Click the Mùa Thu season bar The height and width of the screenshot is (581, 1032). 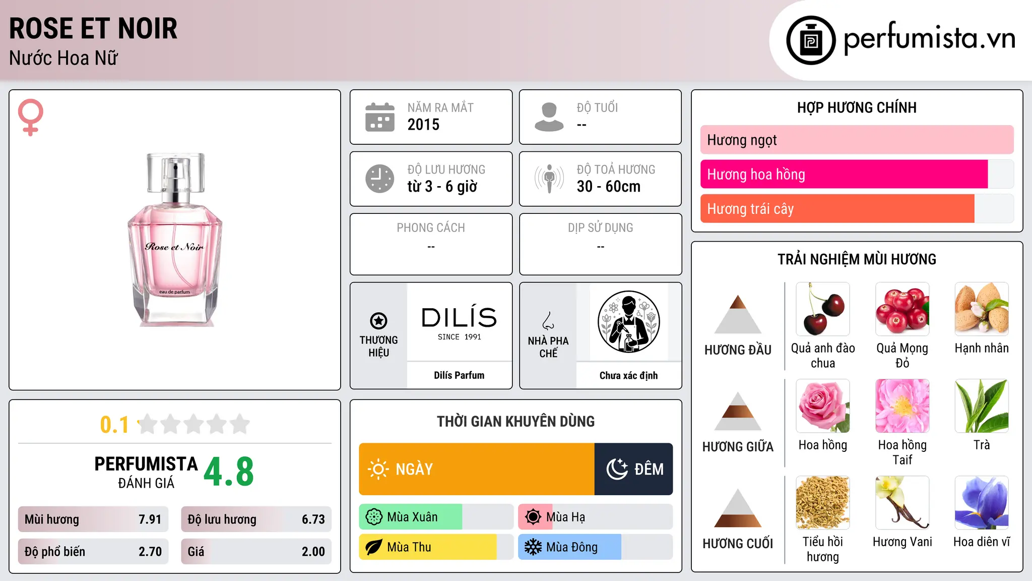[436, 547]
